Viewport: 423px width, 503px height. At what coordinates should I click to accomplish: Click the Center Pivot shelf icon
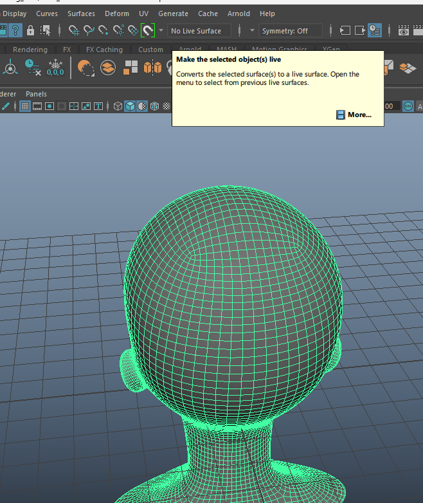tap(10, 68)
